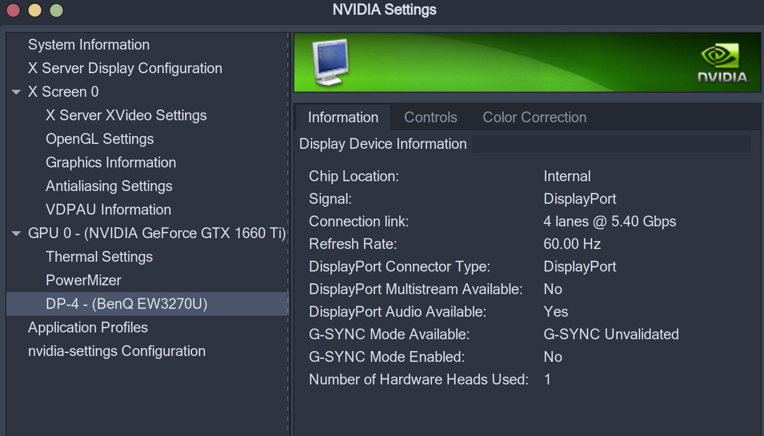Click Number of Hardware Heads Used label
Image resolution: width=764 pixels, height=436 pixels.
419,380
